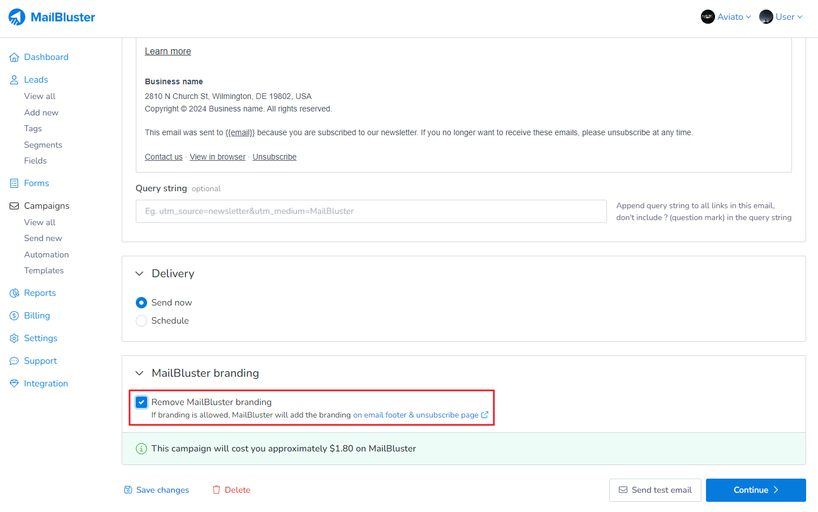Select the Integration icon in sidebar
Viewport: 818px width, 512px height.
(14, 383)
